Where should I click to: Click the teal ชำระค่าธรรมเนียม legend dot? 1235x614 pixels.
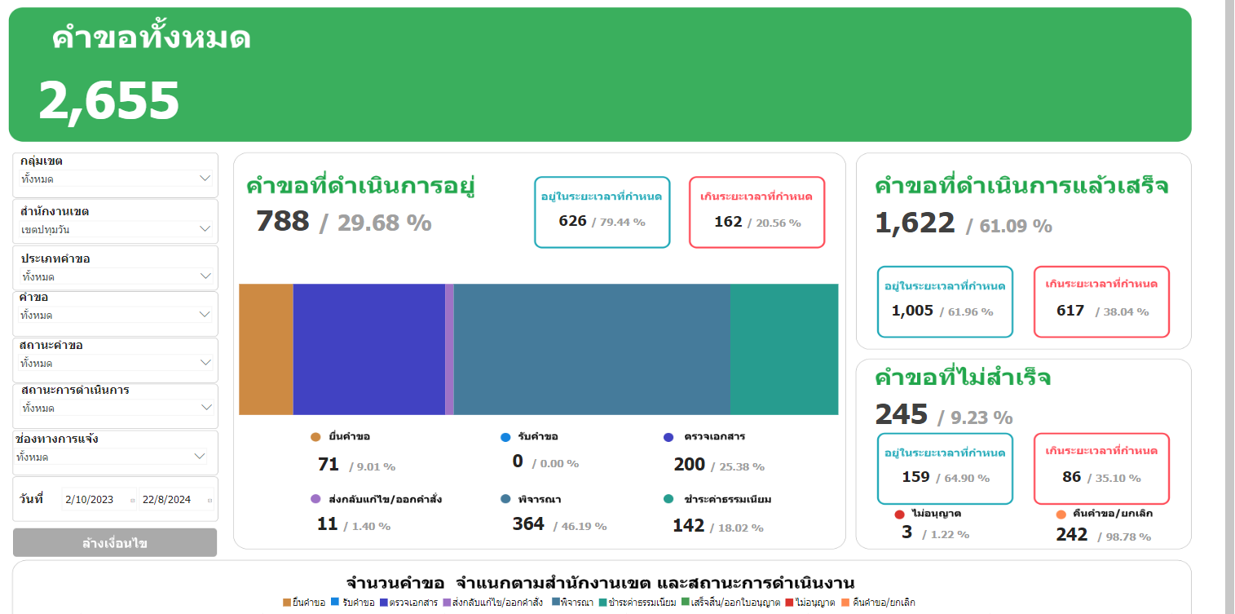pyautogui.click(x=668, y=499)
